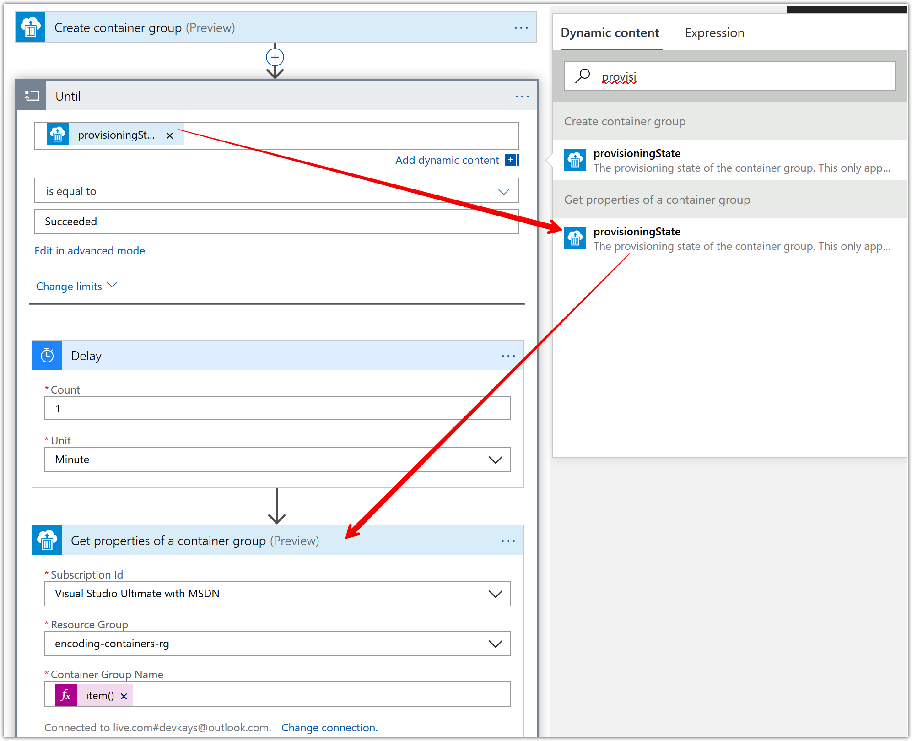Switch to the Expression tab

pos(714,32)
